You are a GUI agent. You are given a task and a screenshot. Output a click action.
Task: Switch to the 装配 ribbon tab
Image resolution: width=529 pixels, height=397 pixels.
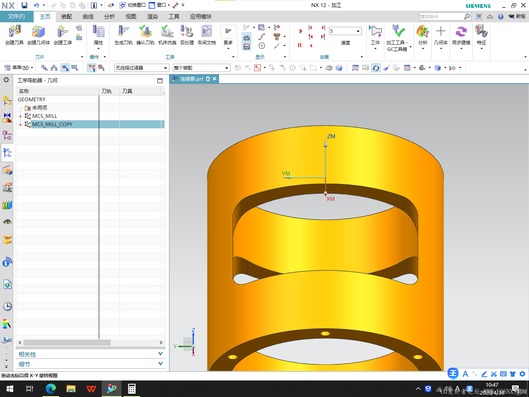coord(67,17)
